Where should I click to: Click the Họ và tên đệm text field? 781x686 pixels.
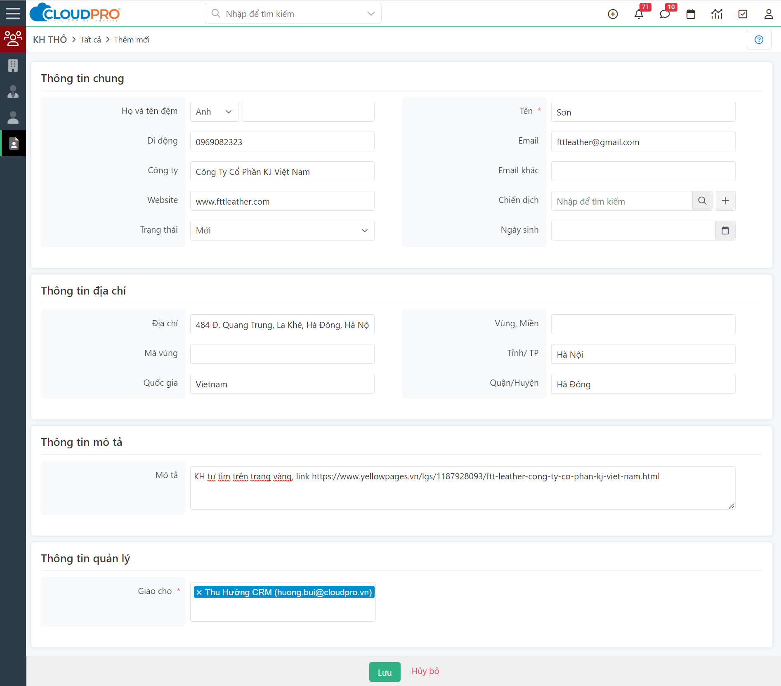tap(308, 112)
